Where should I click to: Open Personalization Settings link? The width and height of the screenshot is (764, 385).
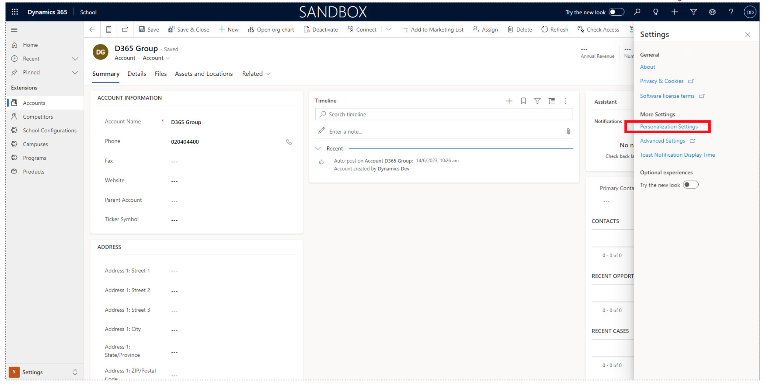(669, 127)
